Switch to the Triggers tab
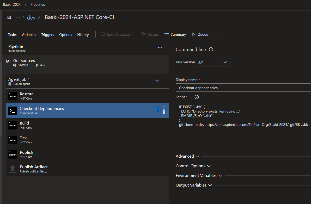This screenshot has width=311, height=204. (48, 35)
